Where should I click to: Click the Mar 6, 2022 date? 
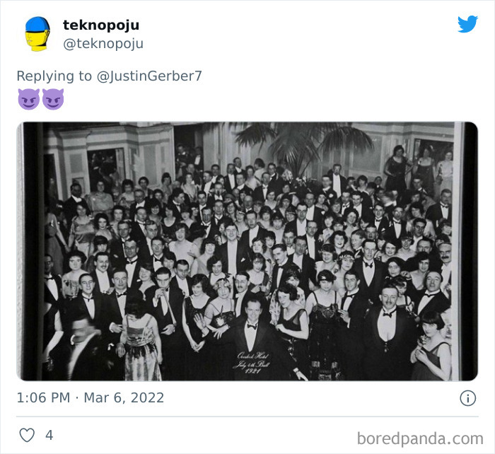coord(124,397)
